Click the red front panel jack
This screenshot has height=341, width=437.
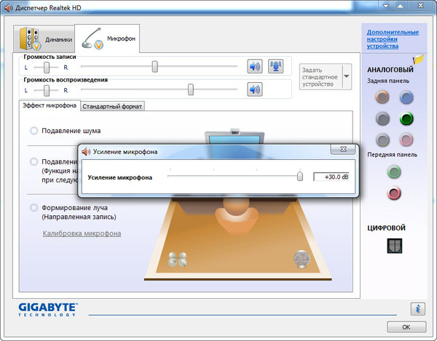[394, 193]
